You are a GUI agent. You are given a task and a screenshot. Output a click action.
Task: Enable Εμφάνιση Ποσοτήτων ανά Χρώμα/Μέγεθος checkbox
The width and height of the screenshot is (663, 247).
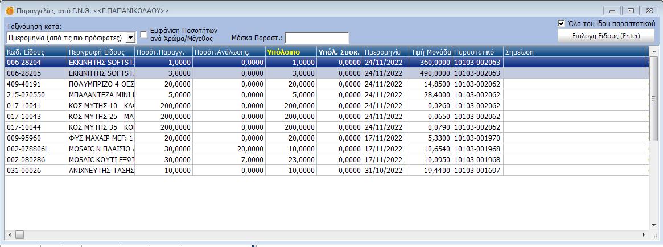click(144, 34)
